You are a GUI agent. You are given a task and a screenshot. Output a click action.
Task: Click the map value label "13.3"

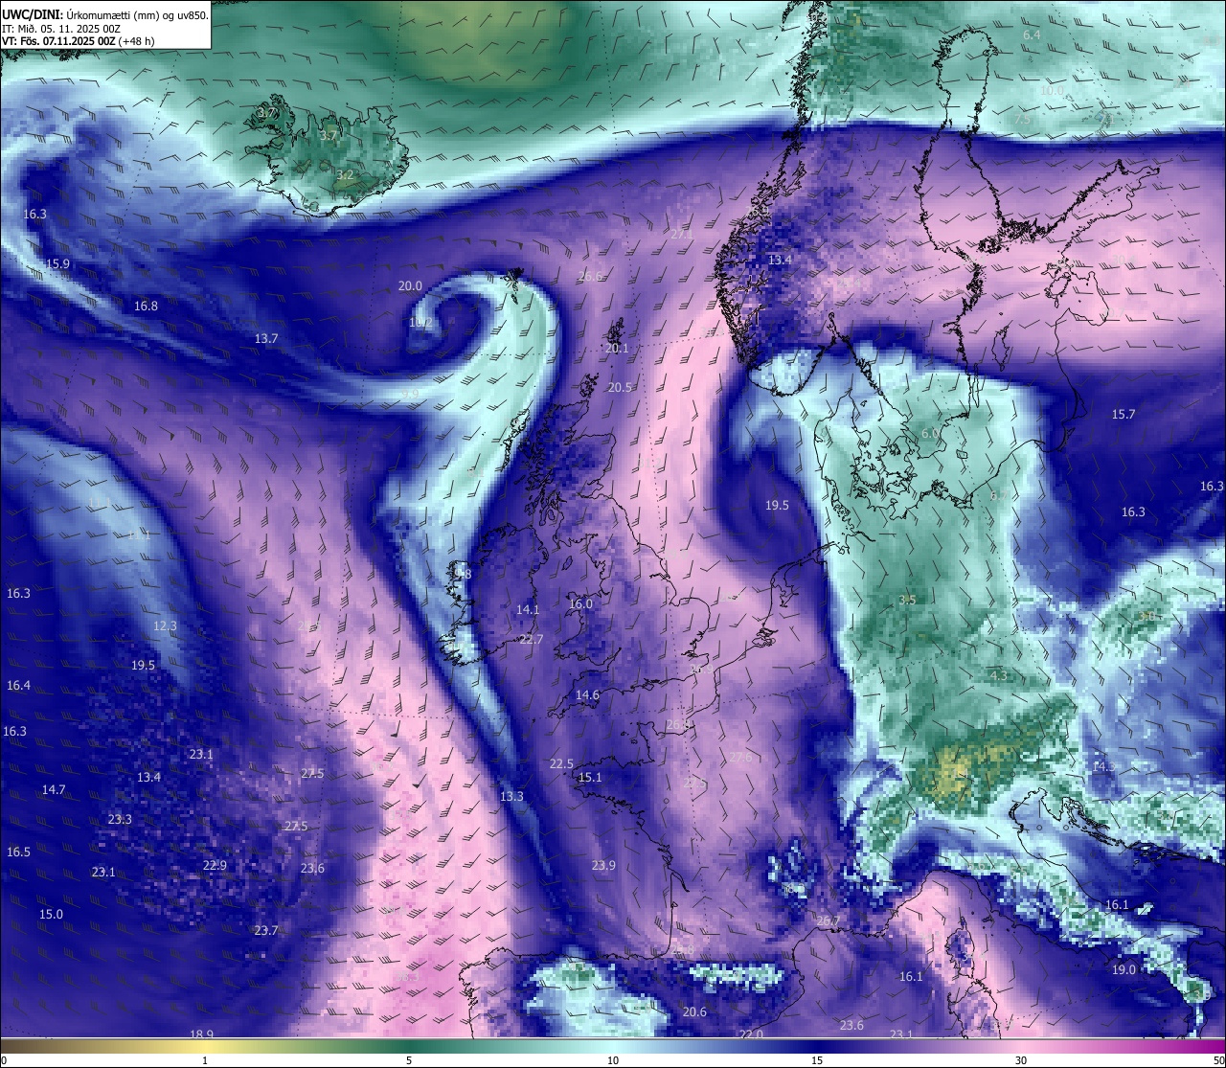click(511, 797)
